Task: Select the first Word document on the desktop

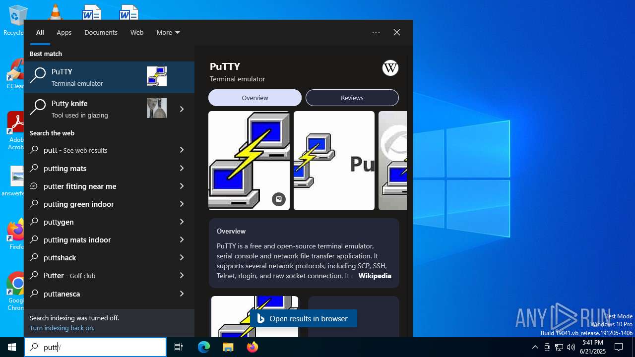Action: tap(92, 12)
